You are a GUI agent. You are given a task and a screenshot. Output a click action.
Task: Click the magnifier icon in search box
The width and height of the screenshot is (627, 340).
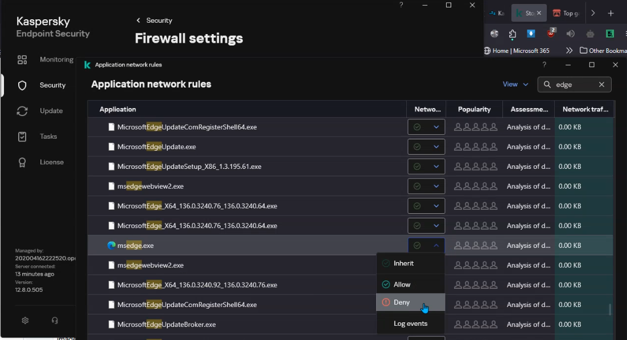click(547, 84)
